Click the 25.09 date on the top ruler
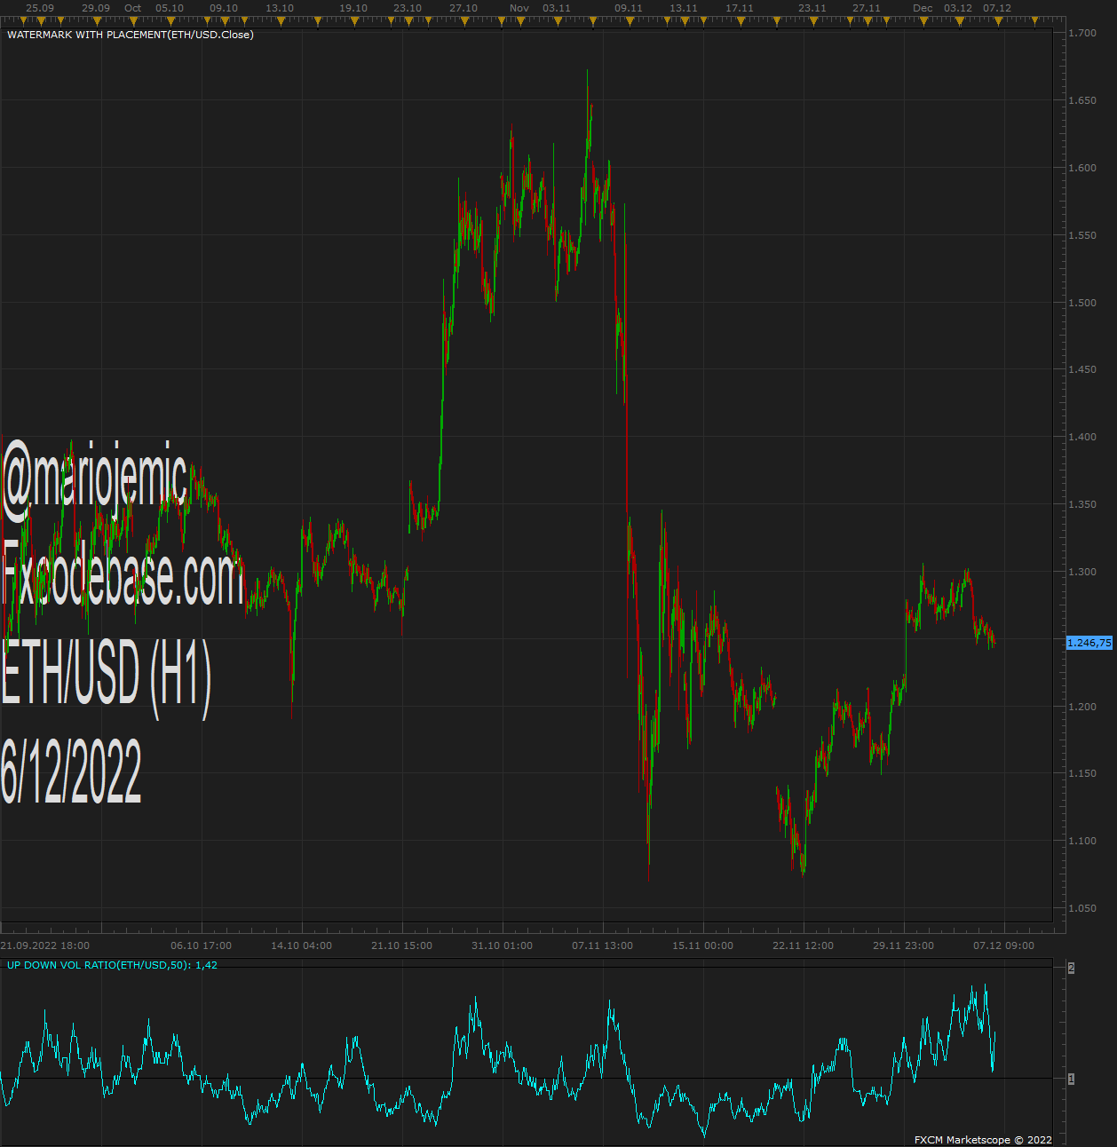 point(40,8)
